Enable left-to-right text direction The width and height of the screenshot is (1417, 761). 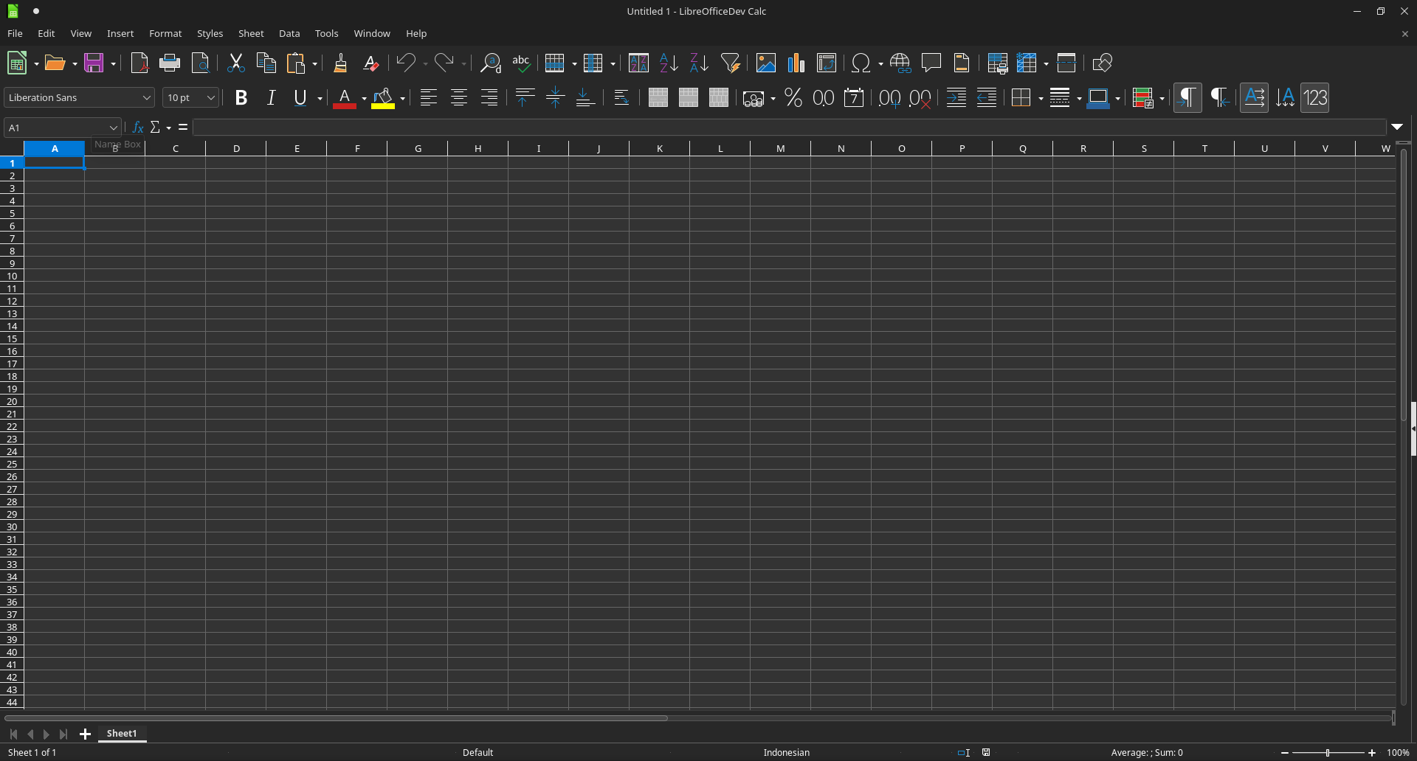[x=1187, y=97]
